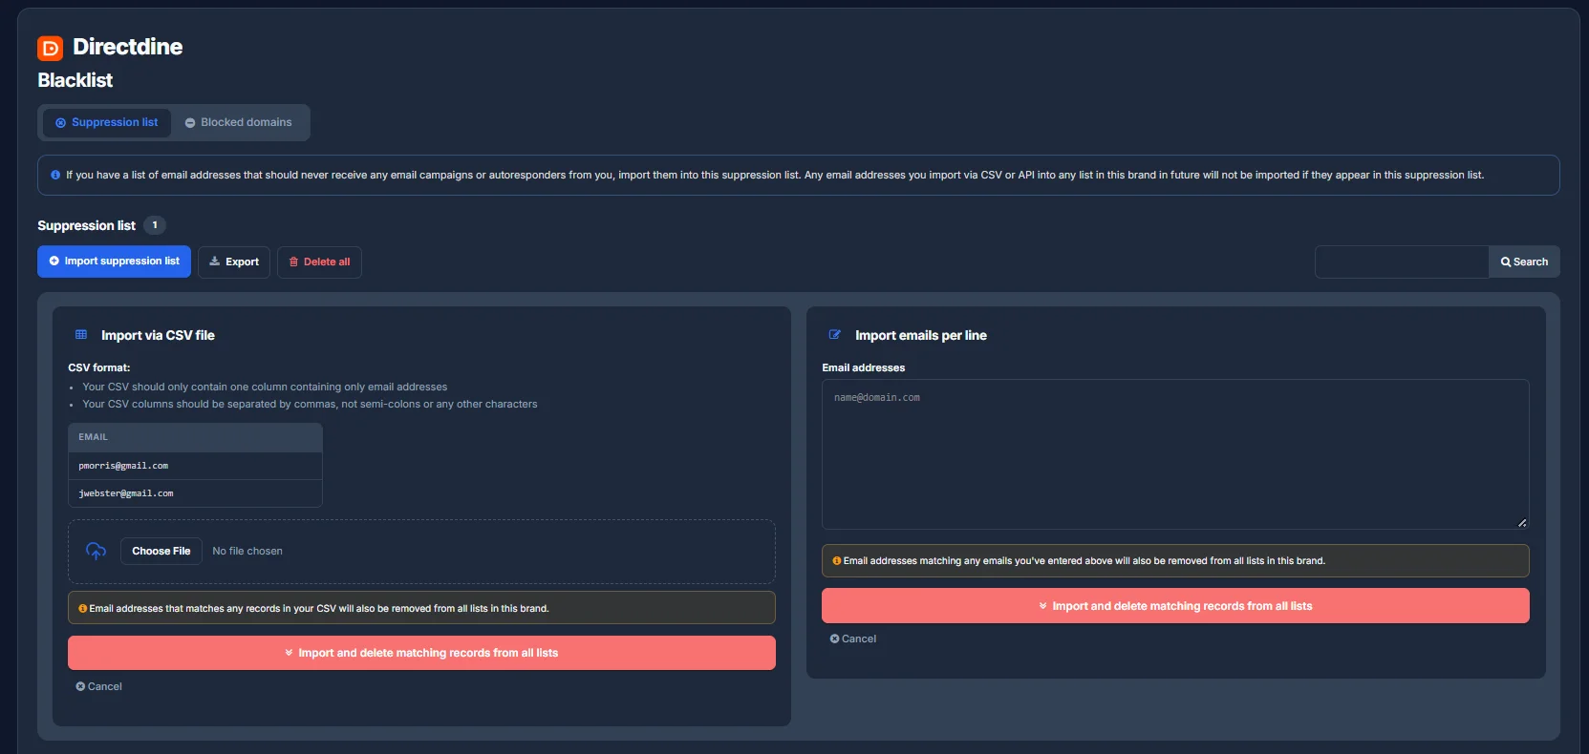This screenshot has height=754, width=1589.
Task: Click the Delete all button
Action: 319,262
